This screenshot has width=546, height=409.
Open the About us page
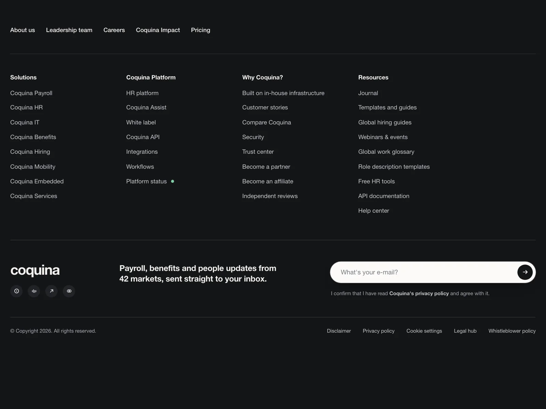coord(23,30)
